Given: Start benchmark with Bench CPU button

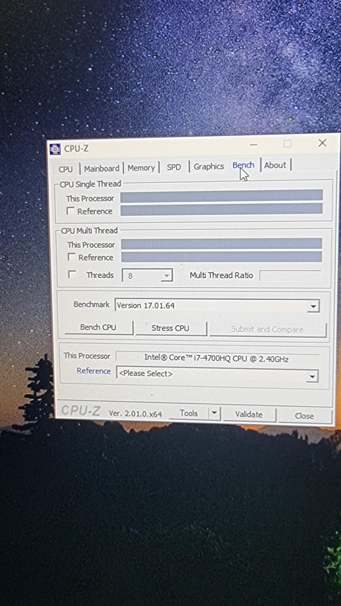Looking at the screenshot, I should coord(98,327).
